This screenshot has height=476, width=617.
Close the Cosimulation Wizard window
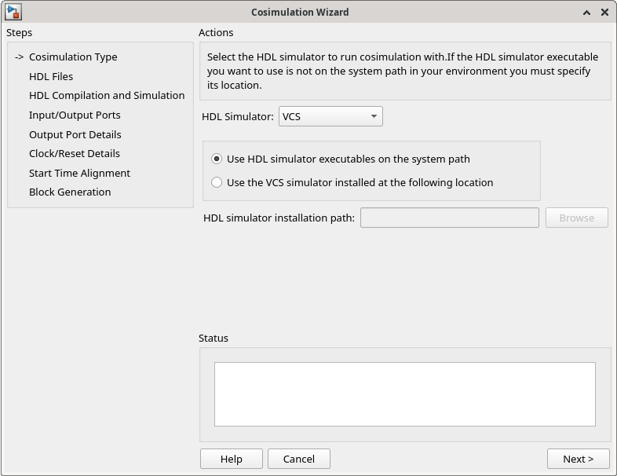pos(604,13)
